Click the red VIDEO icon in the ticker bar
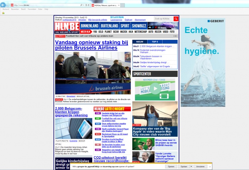Viewport: 249px width, 170px height. pyautogui.click(x=60, y=36)
